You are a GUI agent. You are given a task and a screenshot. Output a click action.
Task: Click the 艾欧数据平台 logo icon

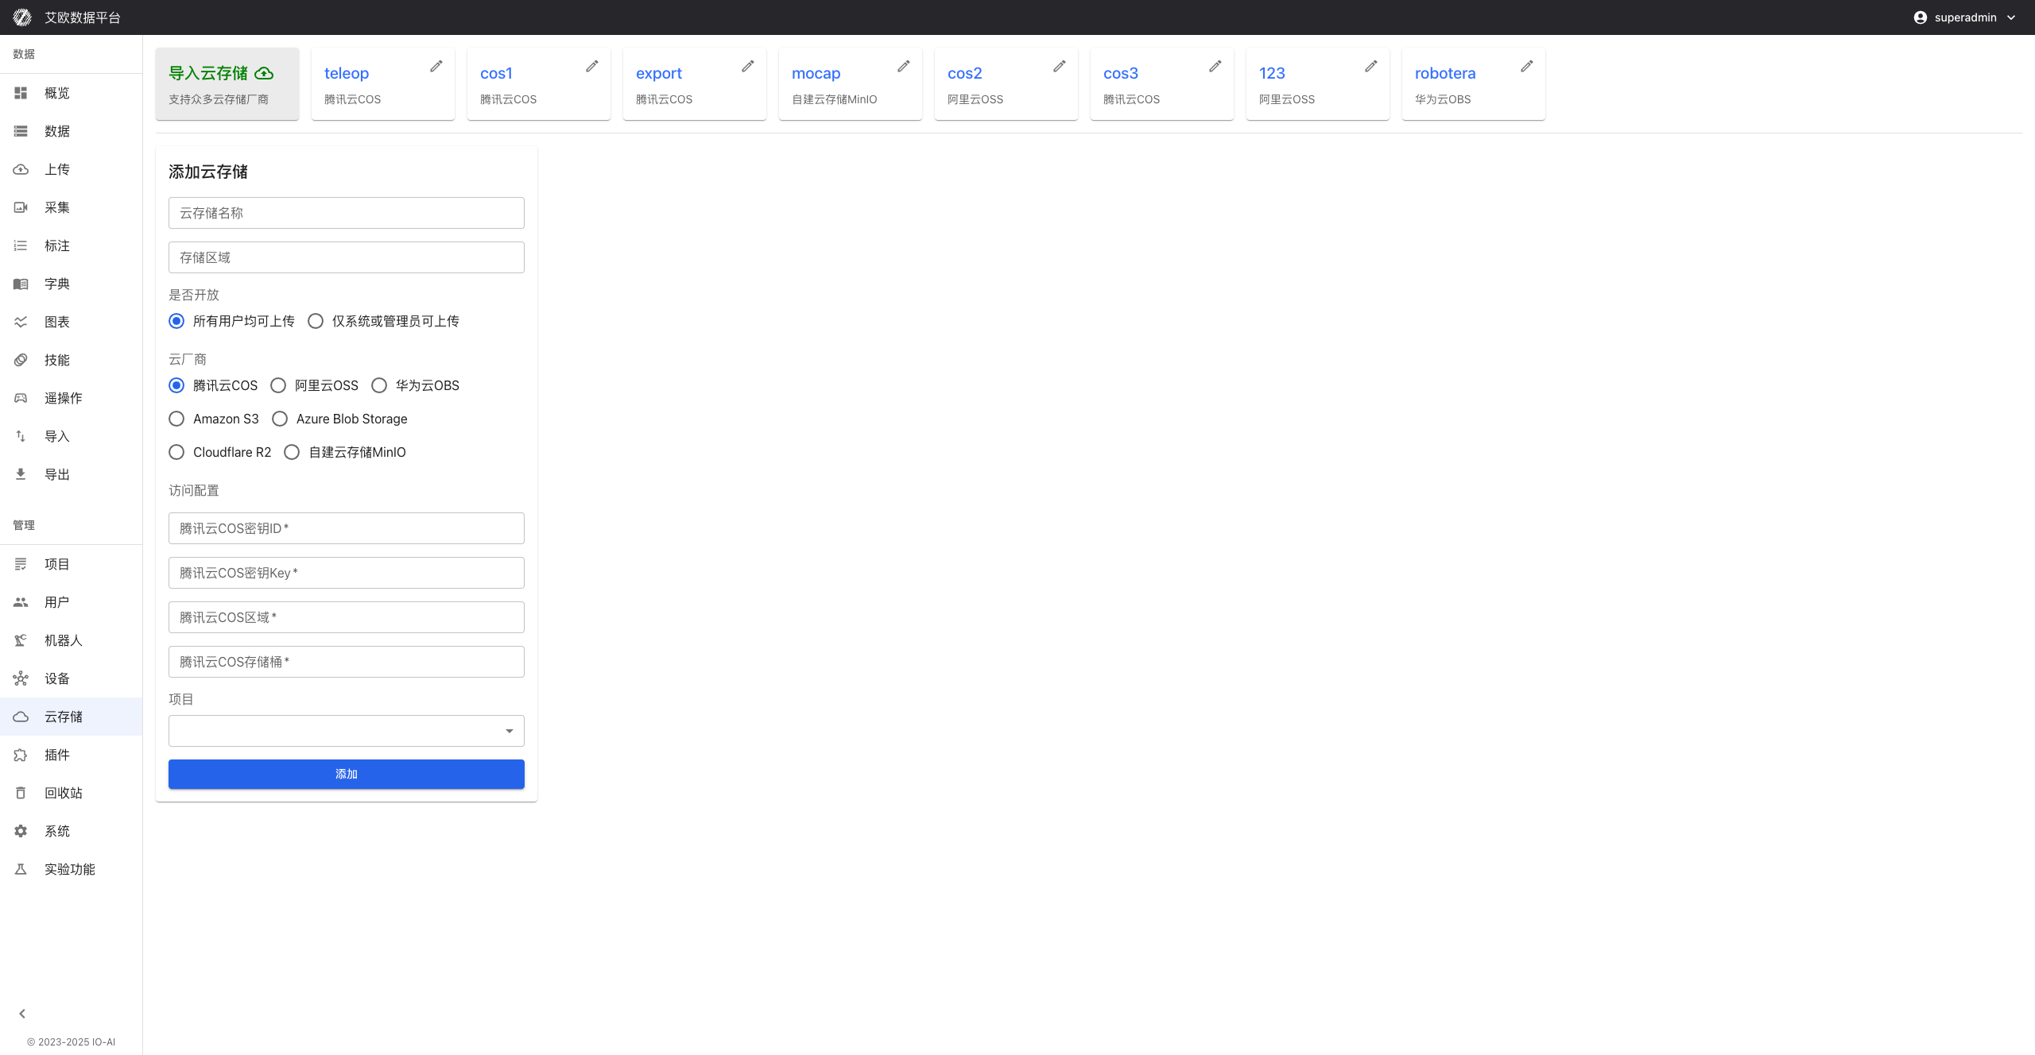pyautogui.click(x=22, y=17)
